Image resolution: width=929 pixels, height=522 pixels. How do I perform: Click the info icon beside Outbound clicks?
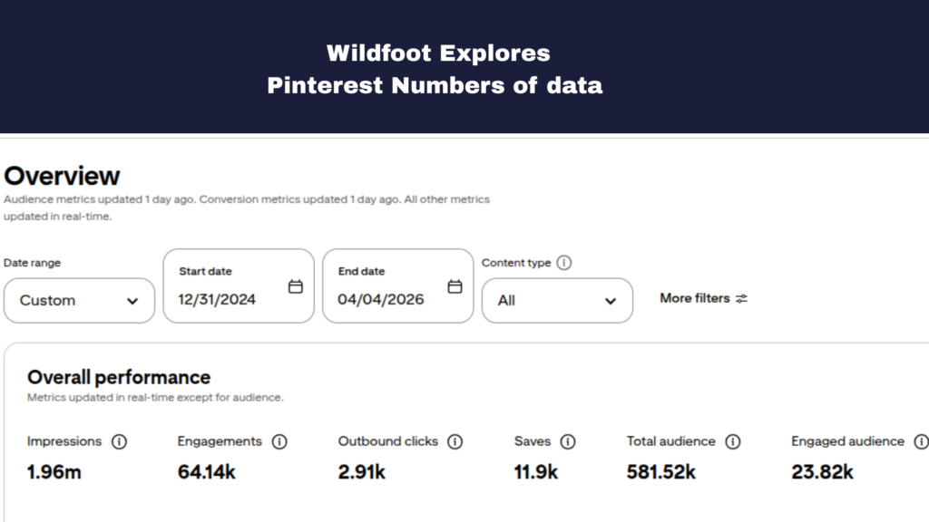coord(455,442)
